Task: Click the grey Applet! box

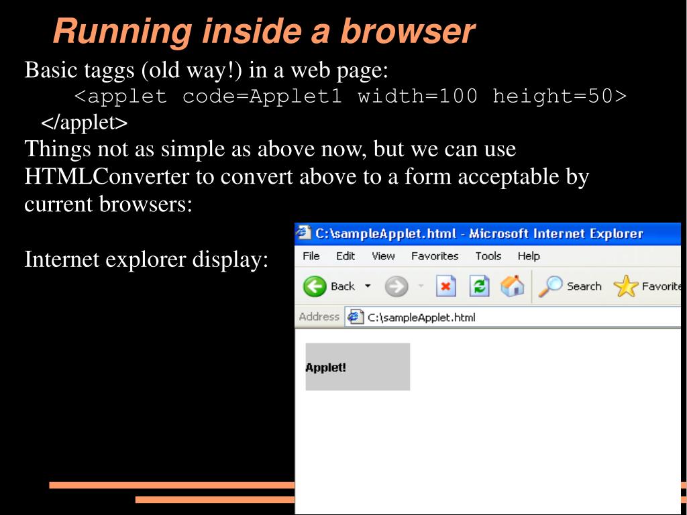Action: click(x=358, y=367)
